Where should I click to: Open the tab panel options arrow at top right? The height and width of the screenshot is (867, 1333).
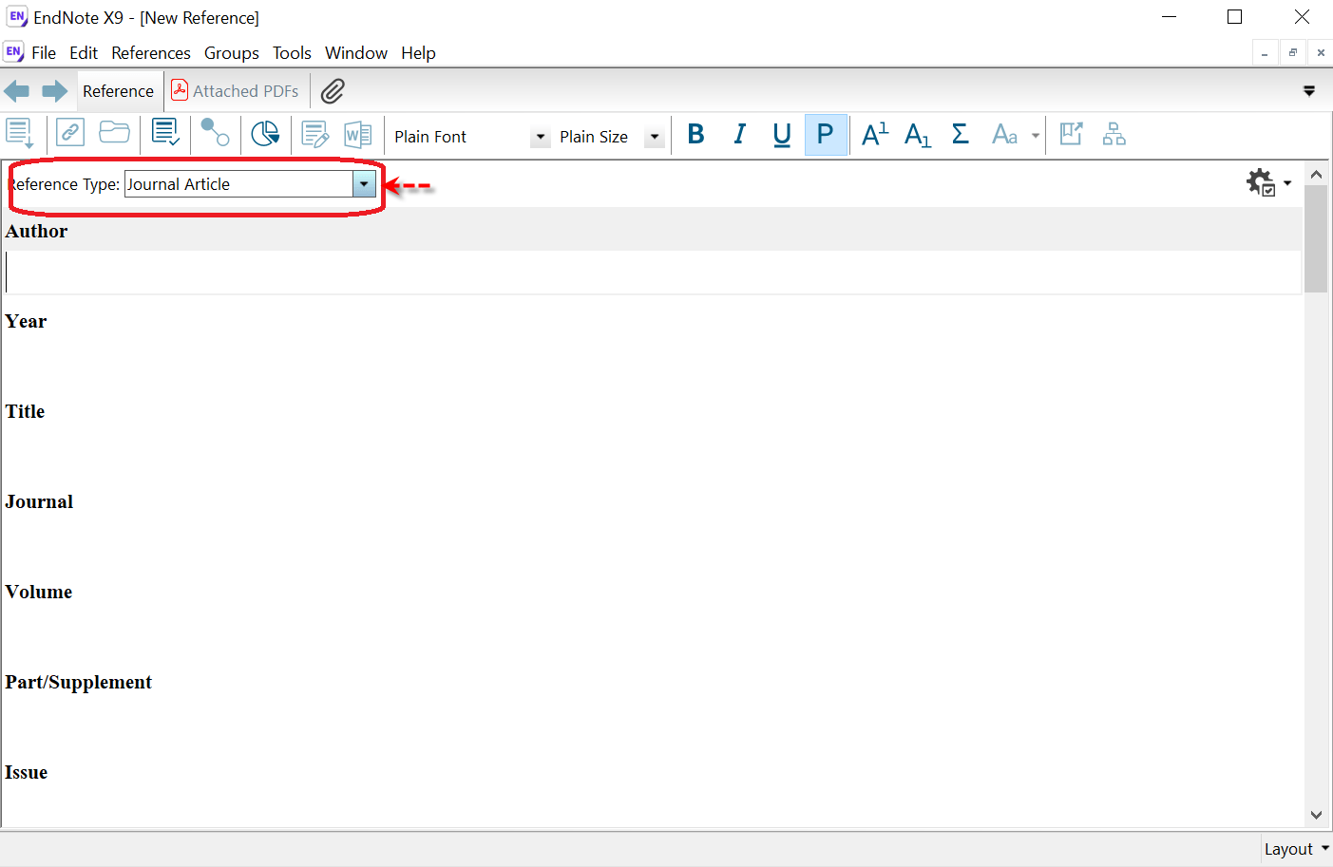click(x=1309, y=91)
